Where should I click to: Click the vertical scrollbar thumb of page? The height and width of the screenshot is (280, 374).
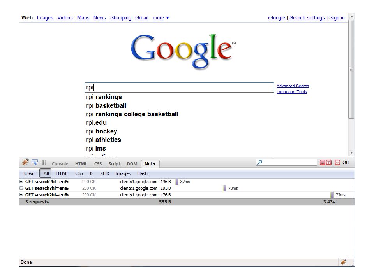pos(351,69)
